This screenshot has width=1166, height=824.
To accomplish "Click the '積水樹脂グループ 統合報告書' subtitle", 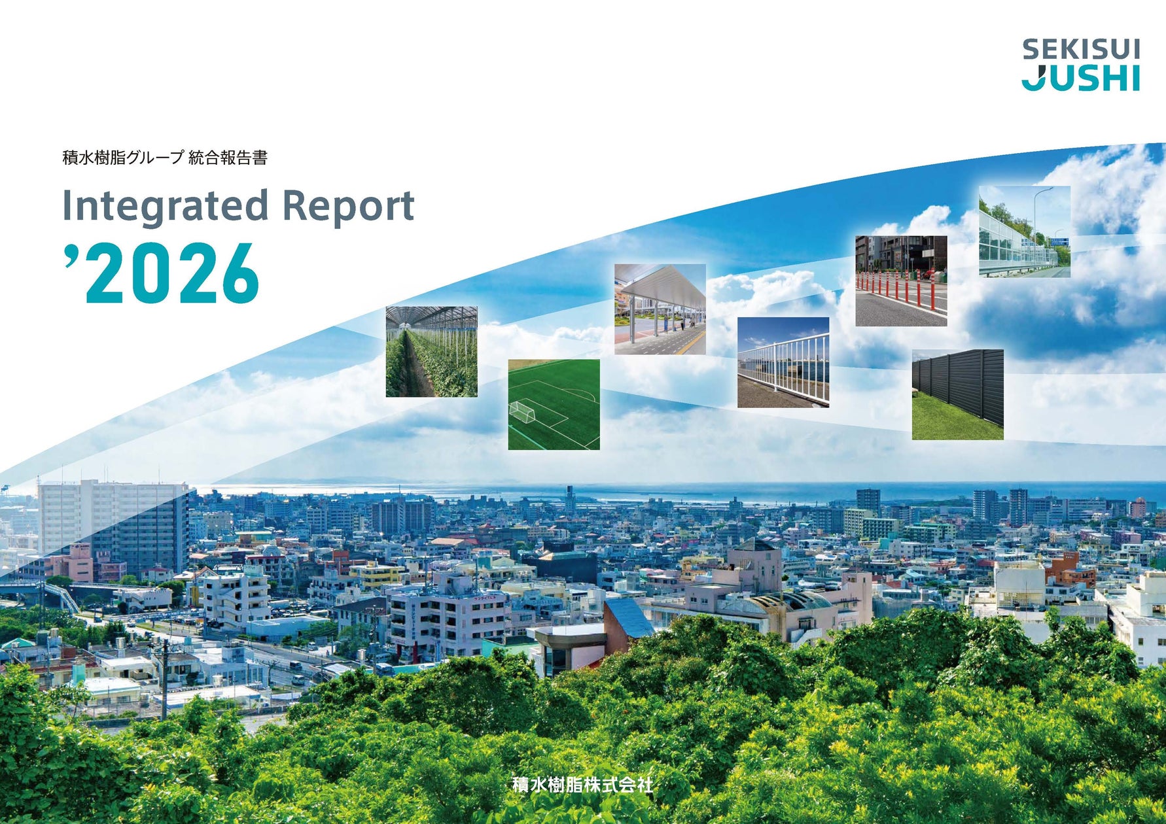I will [x=165, y=158].
